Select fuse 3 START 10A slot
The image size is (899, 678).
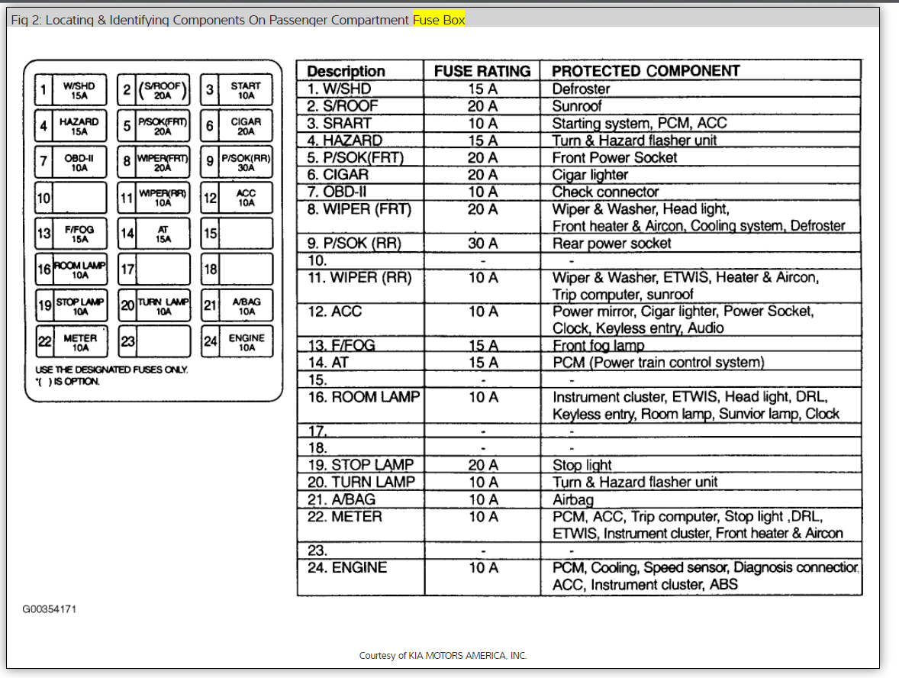click(x=237, y=90)
